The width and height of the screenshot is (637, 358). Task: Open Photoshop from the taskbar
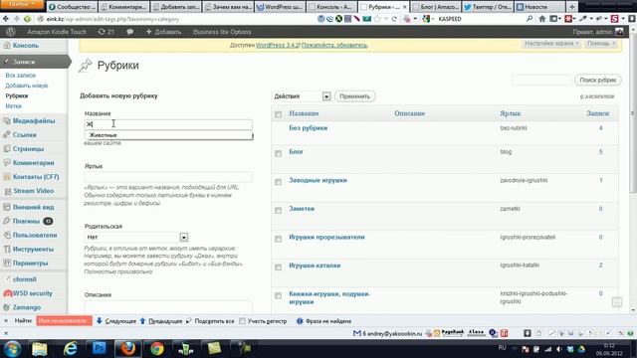(x=100, y=348)
